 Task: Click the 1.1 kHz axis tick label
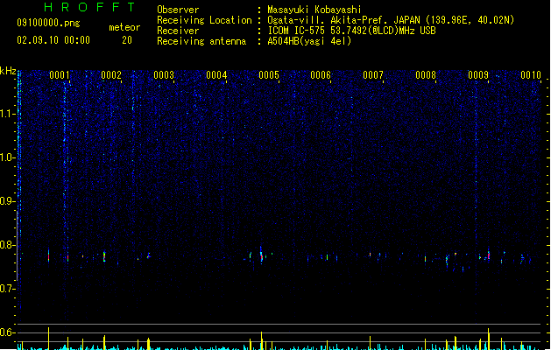coord(7,114)
